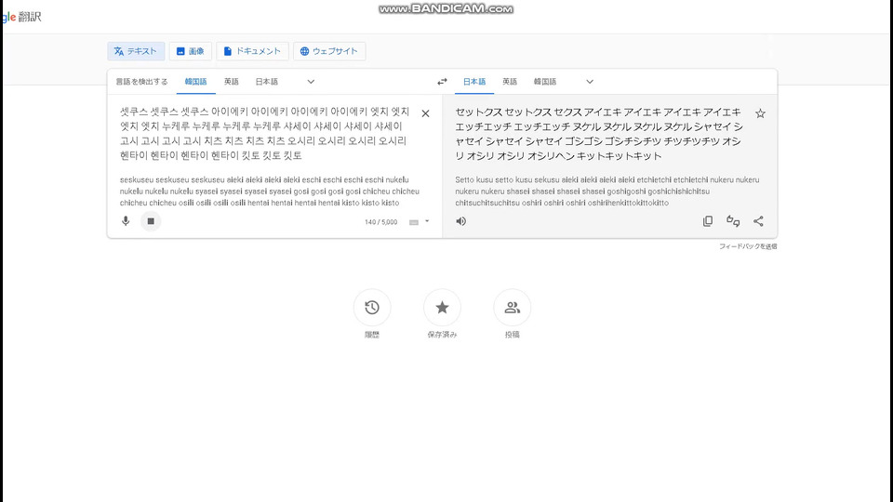Click the 140 / 5,000 character counter
The height and width of the screenshot is (502, 893).
381,222
